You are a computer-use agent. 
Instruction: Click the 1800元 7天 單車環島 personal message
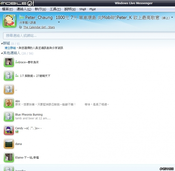click(107, 17)
